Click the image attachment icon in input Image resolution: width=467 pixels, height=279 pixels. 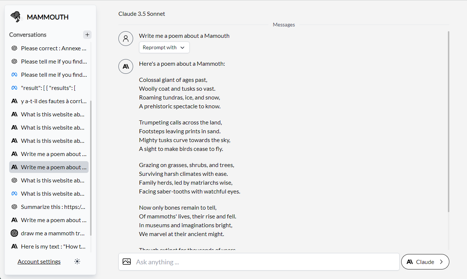[x=126, y=262]
